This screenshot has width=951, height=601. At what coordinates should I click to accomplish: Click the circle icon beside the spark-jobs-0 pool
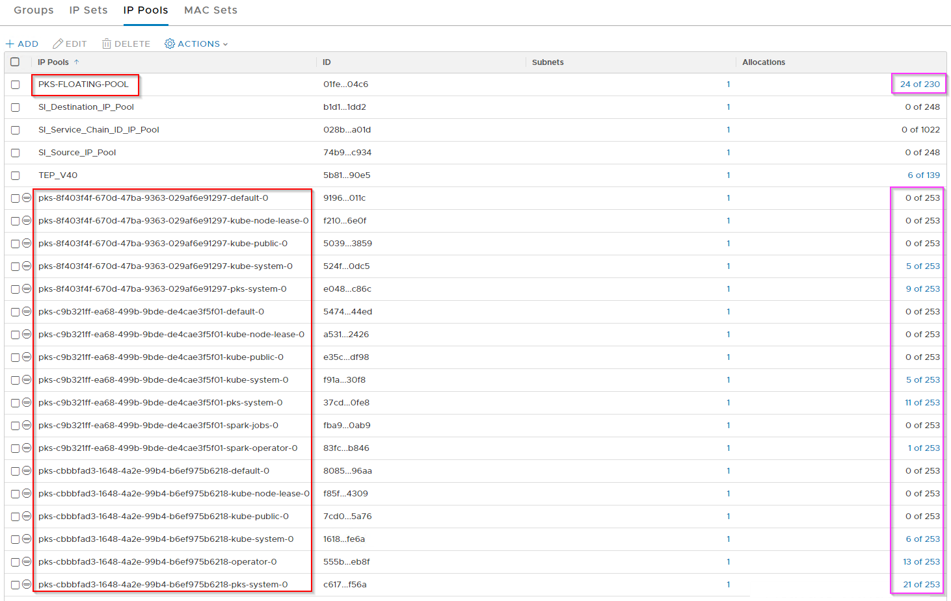[27, 426]
